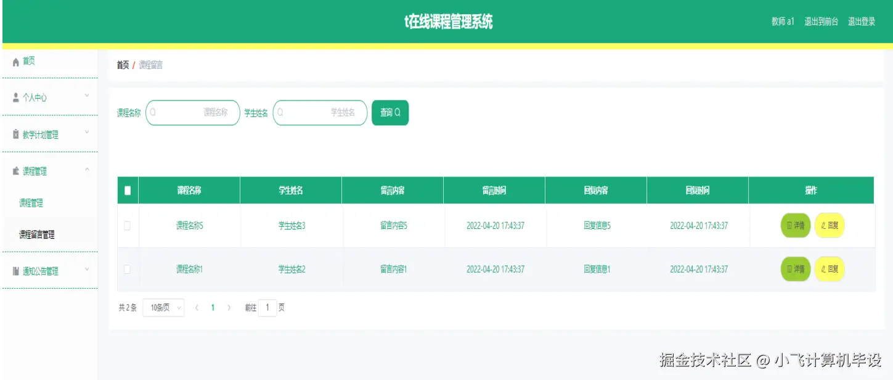Click cell 留言内容5
This screenshot has width=893, height=380.
click(394, 226)
